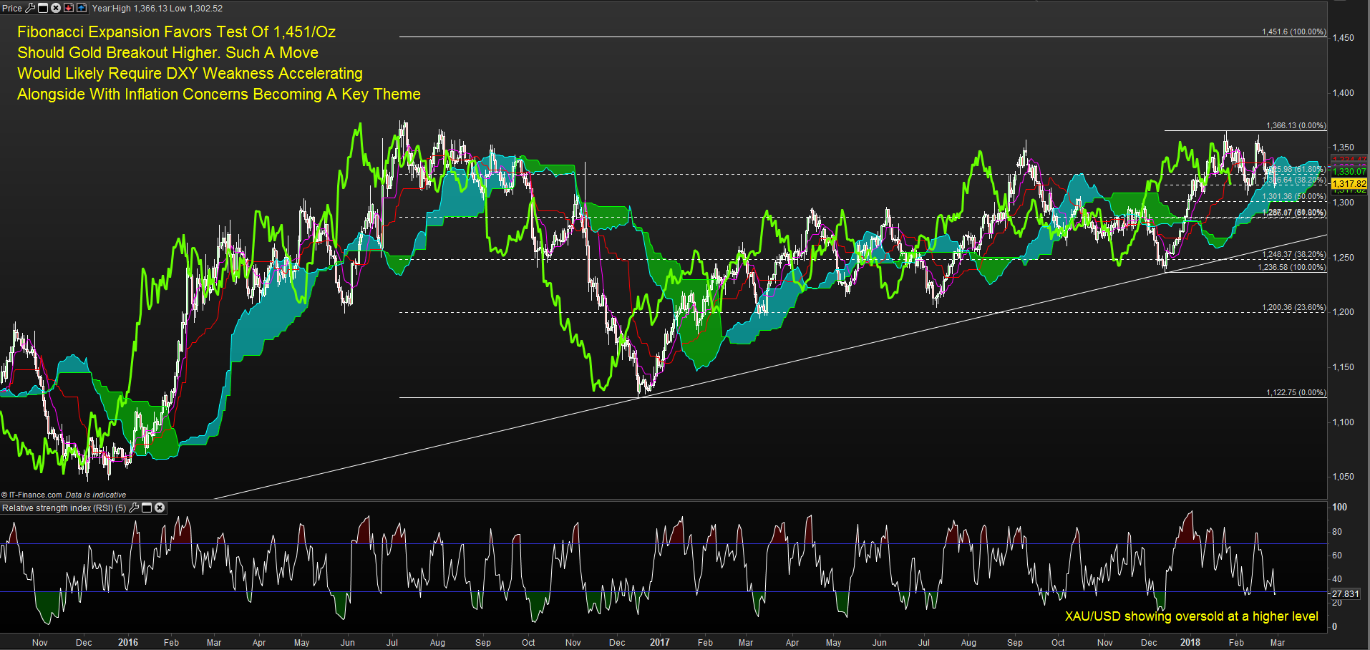Click the orange 1,317.82 current price tag
Image resolution: width=1370 pixels, height=650 pixels.
1349,184
